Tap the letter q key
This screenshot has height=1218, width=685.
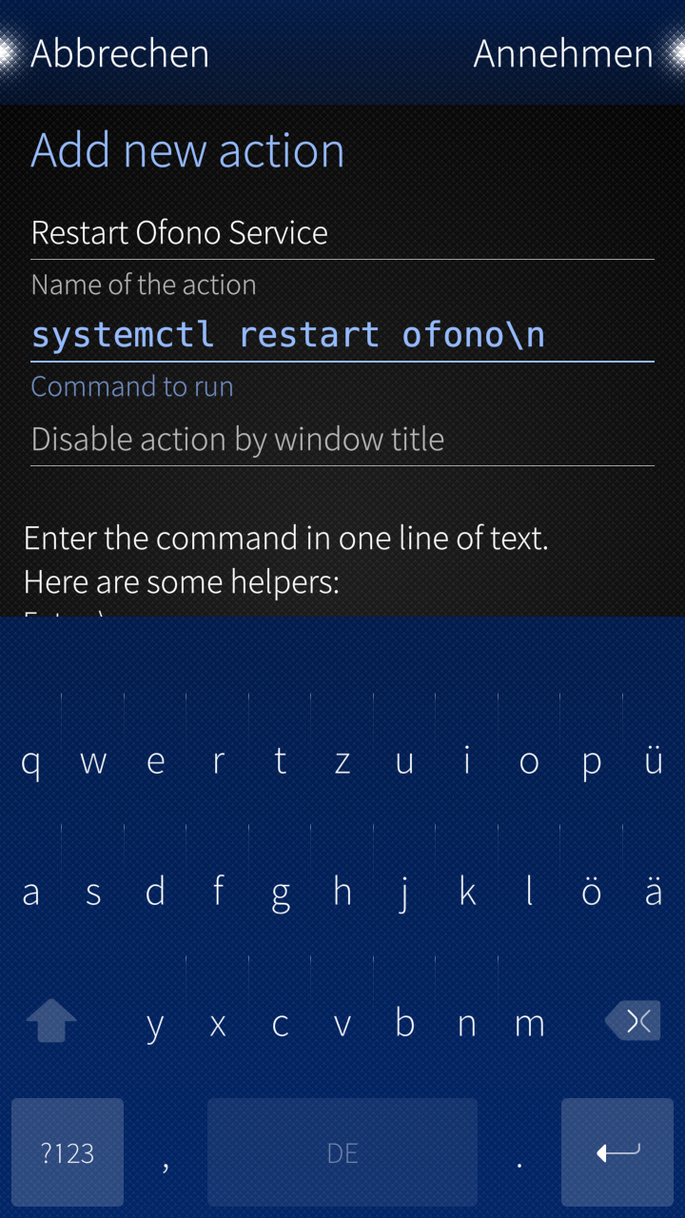31,761
